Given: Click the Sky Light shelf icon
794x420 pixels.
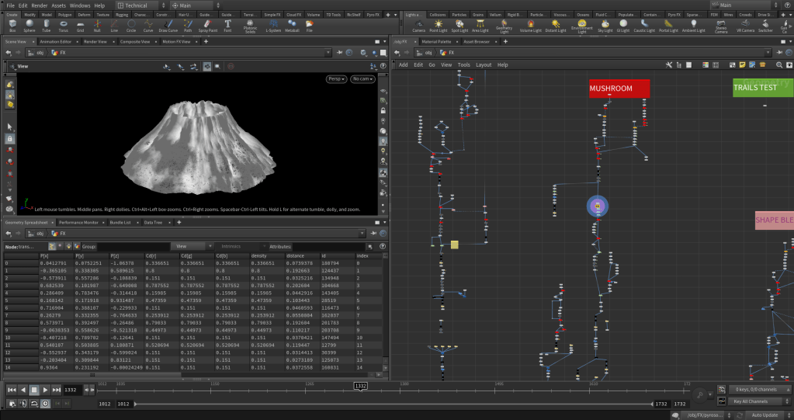Looking at the screenshot, I should (x=605, y=26).
